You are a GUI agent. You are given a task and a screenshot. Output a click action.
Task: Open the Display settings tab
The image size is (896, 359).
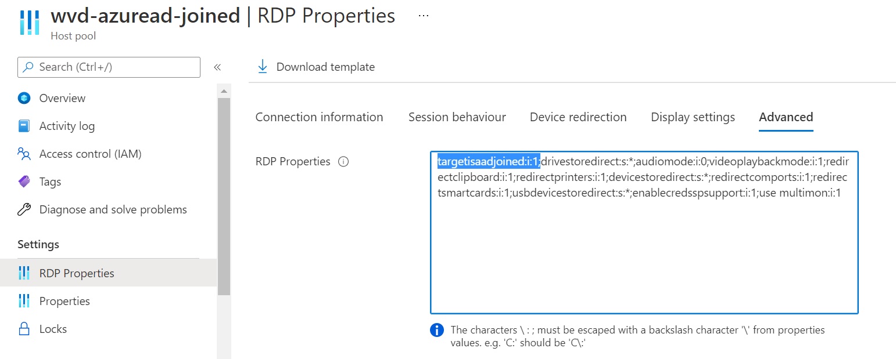(x=693, y=117)
